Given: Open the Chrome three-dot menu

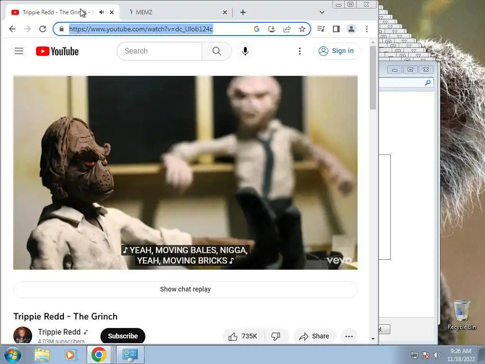Looking at the screenshot, I should click(367, 29).
